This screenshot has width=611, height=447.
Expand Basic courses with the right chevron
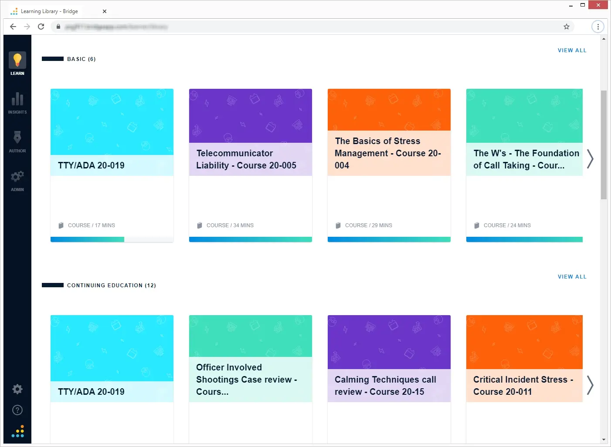click(590, 159)
